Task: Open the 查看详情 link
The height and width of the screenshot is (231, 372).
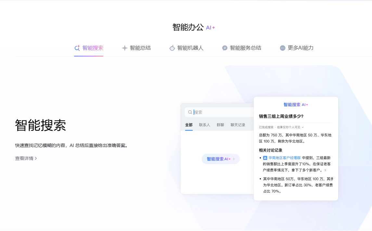Action: coord(26,158)
